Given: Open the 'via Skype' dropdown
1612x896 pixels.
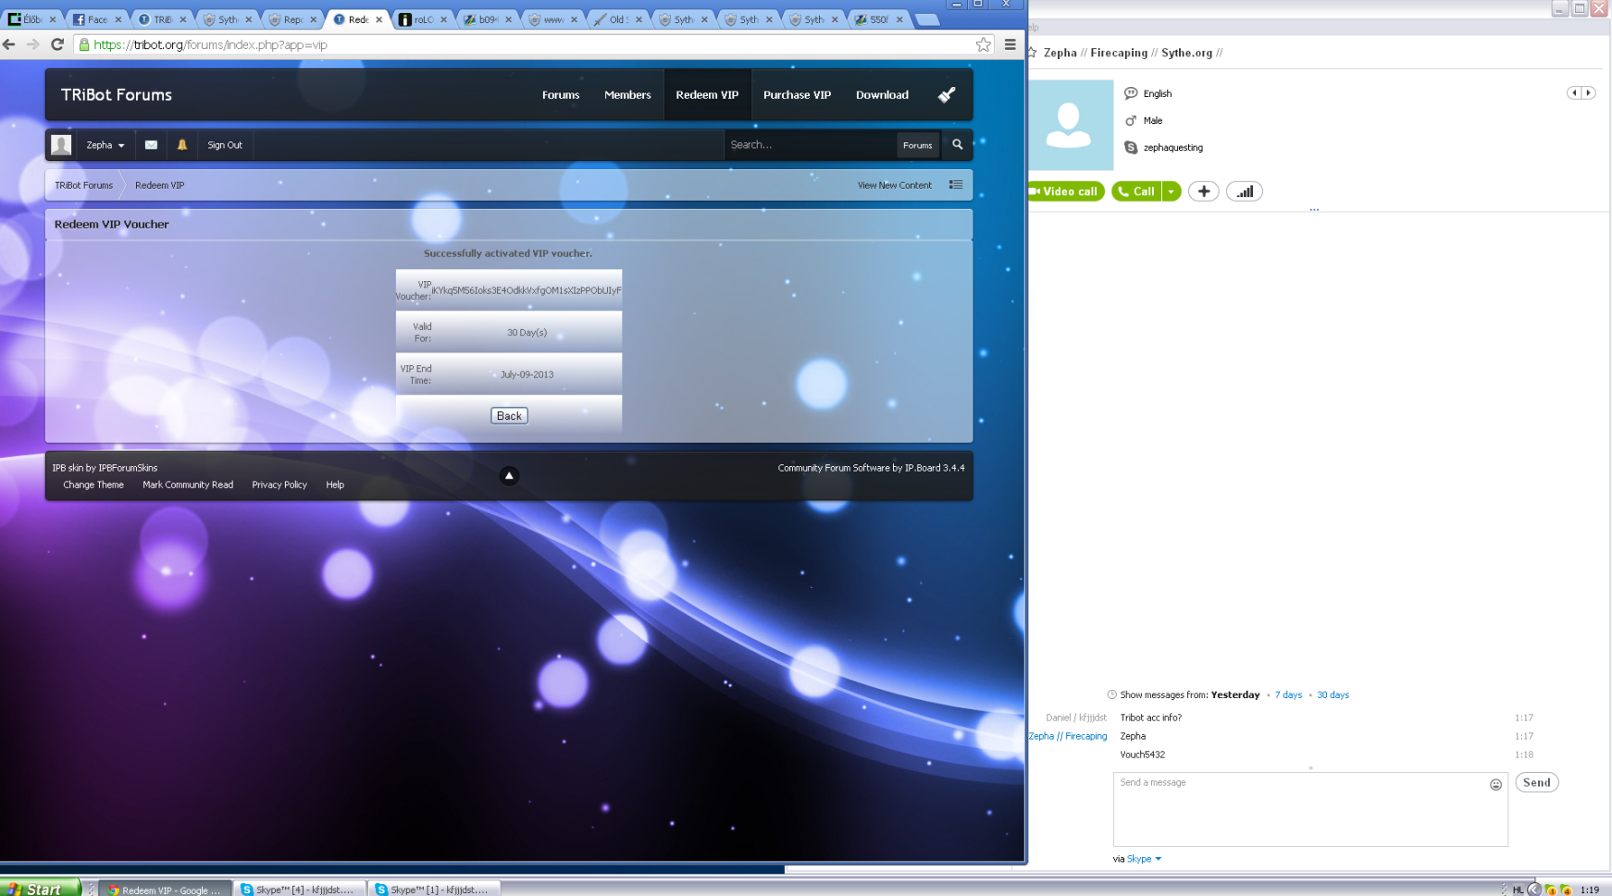Looking at the screenshot, I should tap(1144, 859).
